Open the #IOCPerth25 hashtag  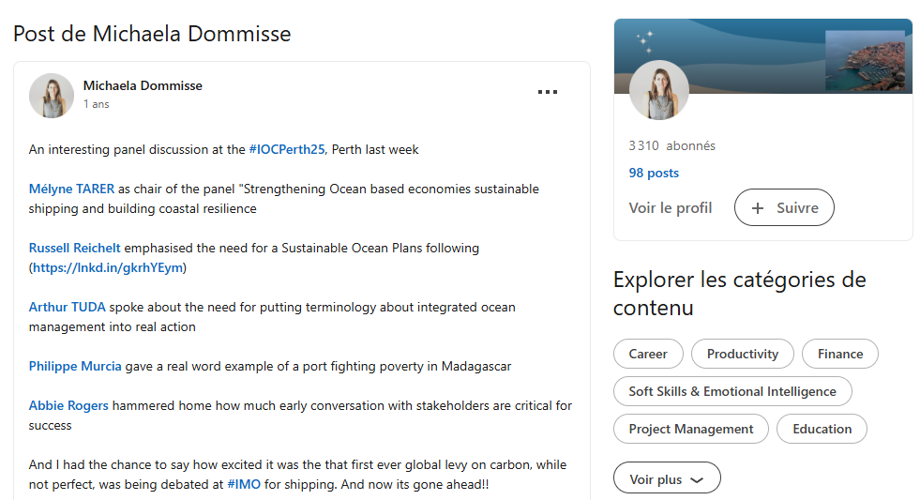pos(286,150)
